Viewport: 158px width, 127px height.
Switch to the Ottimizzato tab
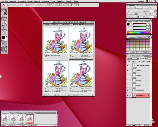pyautogui.click(x=55, y=24)
